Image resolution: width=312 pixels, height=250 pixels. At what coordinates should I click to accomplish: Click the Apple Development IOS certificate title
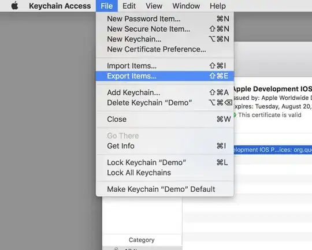(x=273, y=89)
